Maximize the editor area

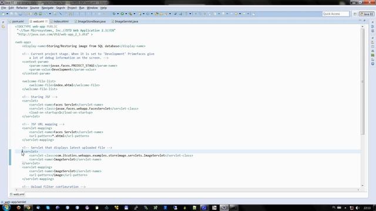pos(364,21)
